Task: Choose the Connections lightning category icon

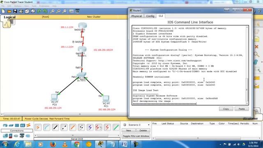Action: click(x=28, y=125)
